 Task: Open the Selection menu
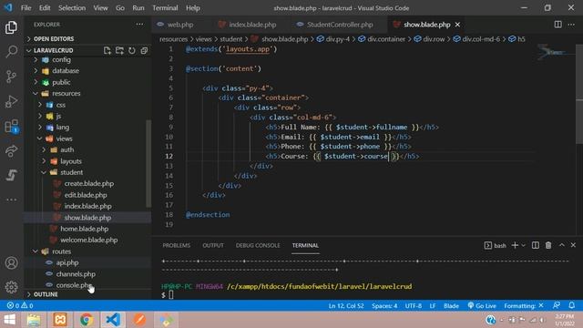(x=72, y=8)
